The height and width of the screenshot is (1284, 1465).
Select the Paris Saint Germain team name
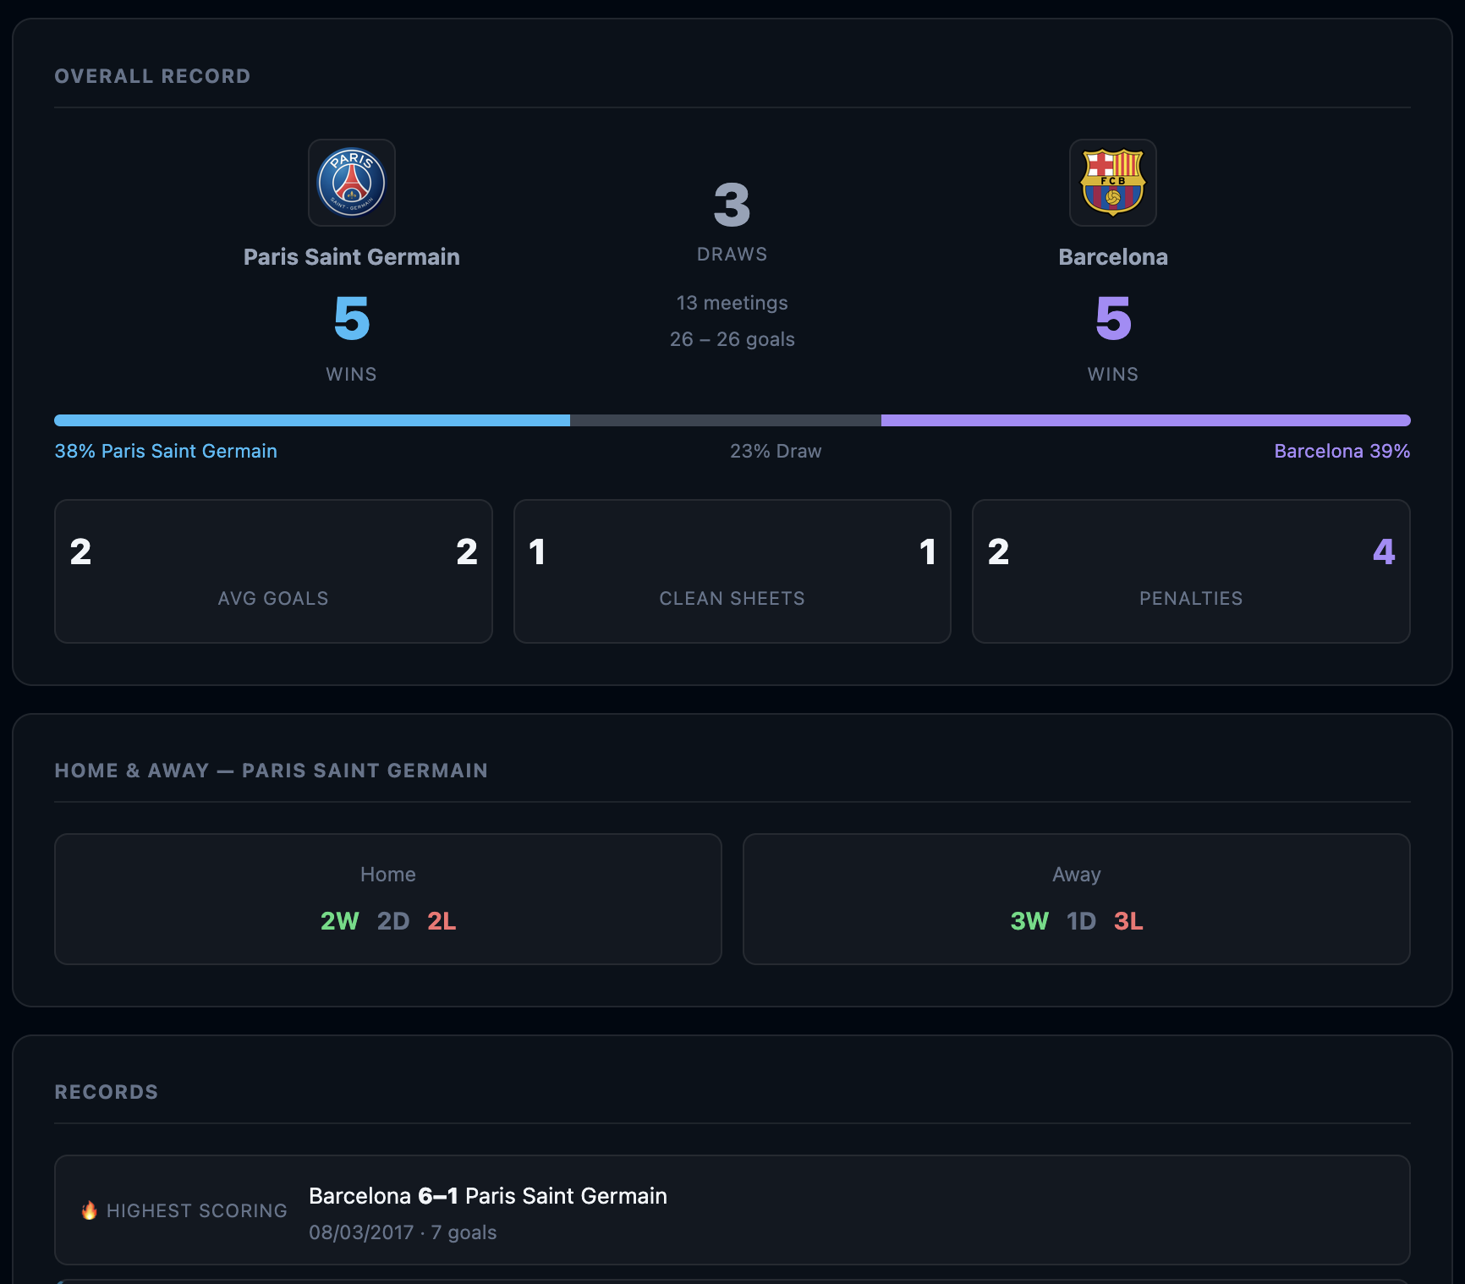pos(352,257)
